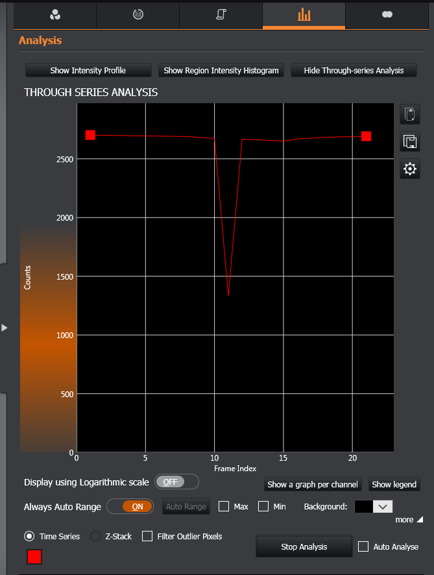
Task: Open the three-circles channels tab
Action: pos(54,14)
